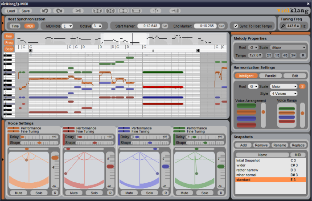Open Melody Properties Scale dropdown

(x=288, y=48)
